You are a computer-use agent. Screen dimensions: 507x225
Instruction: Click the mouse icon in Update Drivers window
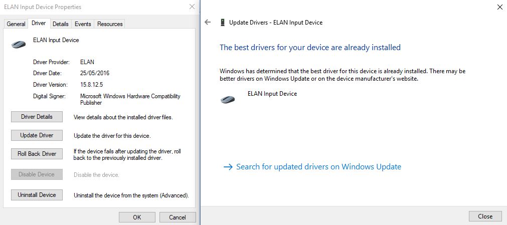tap(228, 99)
